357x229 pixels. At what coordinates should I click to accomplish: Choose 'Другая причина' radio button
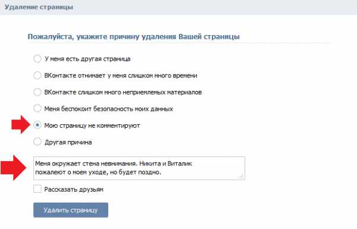[37, 142]
